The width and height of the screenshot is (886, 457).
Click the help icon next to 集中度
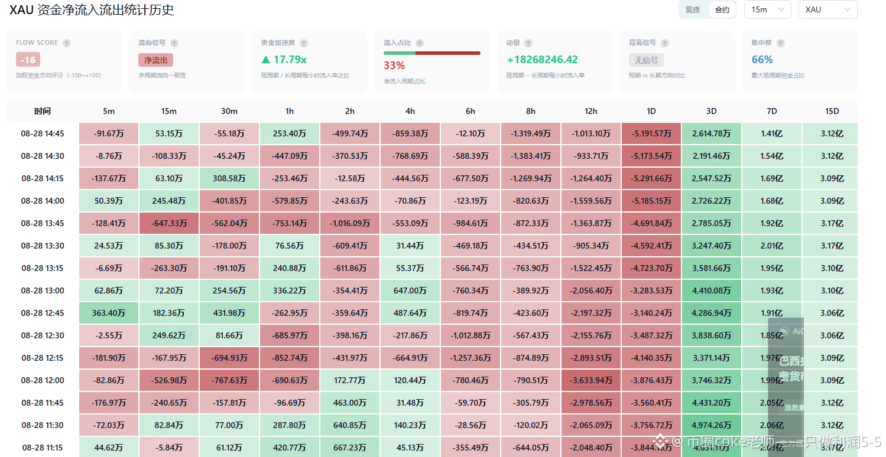click(781, 43)
